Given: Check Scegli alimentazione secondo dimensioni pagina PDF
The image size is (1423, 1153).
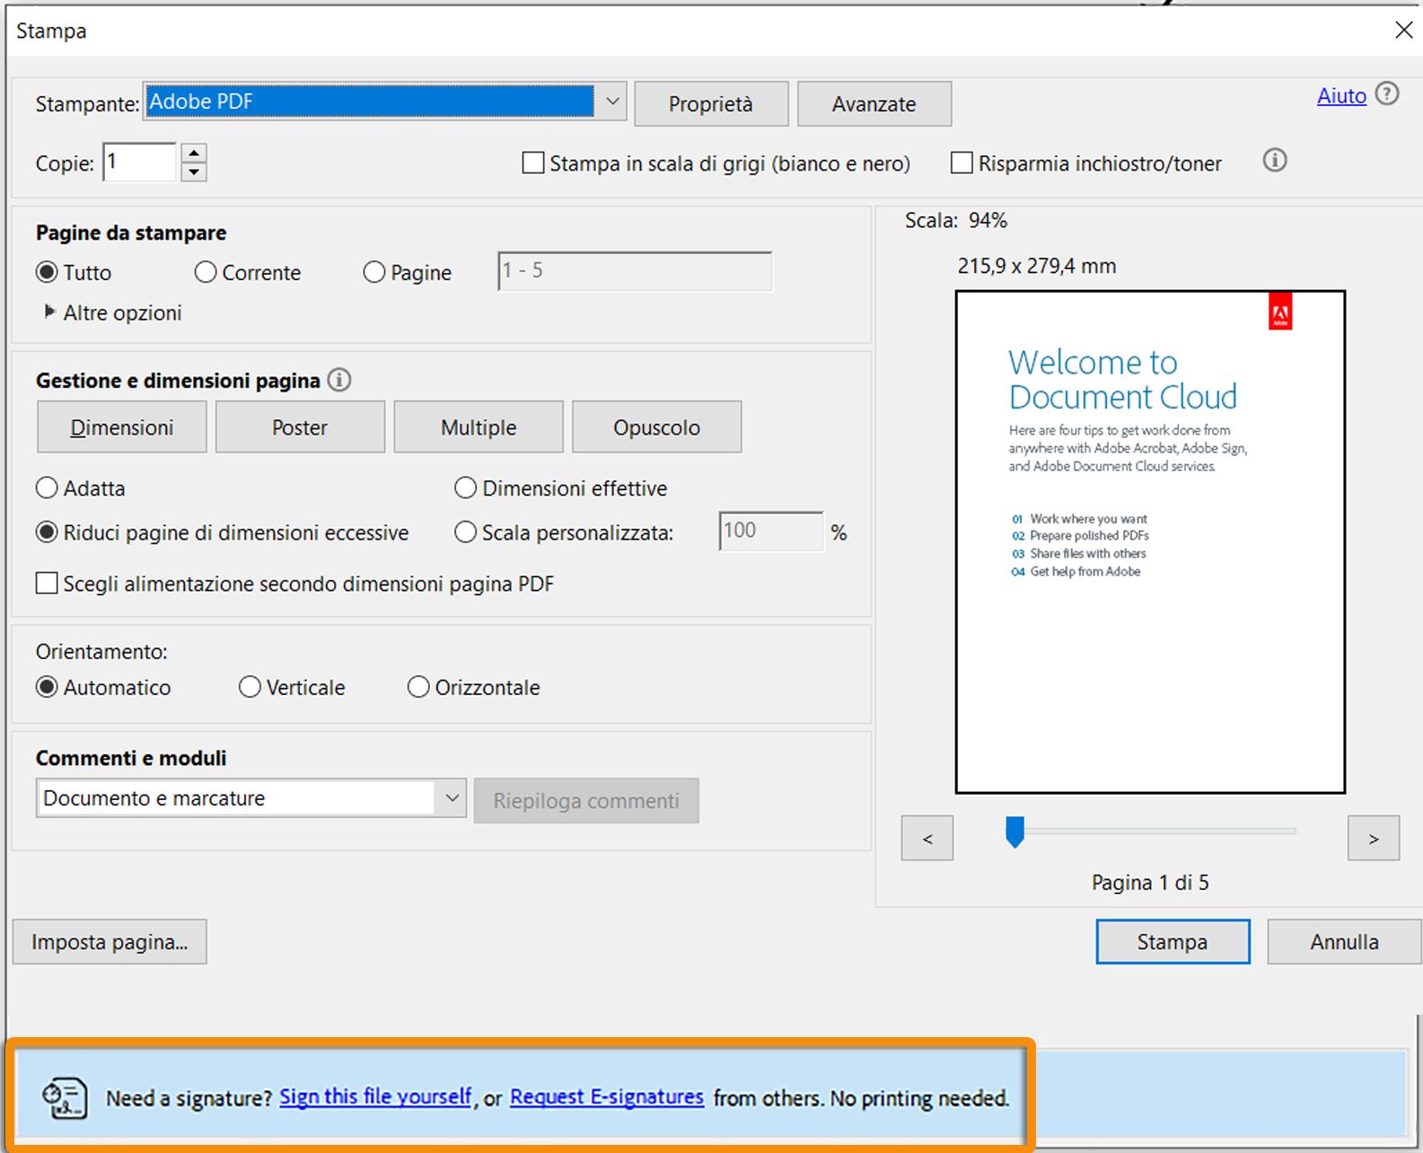Looking at the screenshot, I should 47,583.
